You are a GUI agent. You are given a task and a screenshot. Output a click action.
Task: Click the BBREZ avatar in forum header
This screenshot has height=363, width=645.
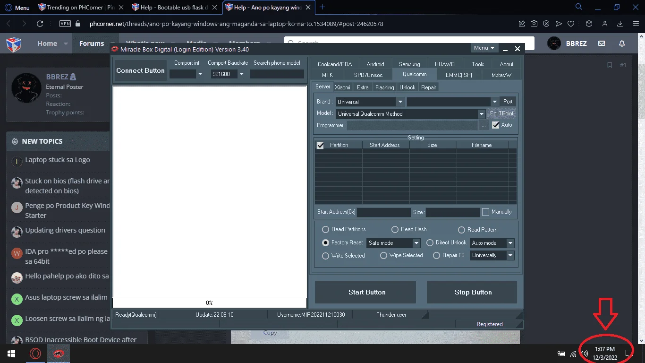pos(554,43)
